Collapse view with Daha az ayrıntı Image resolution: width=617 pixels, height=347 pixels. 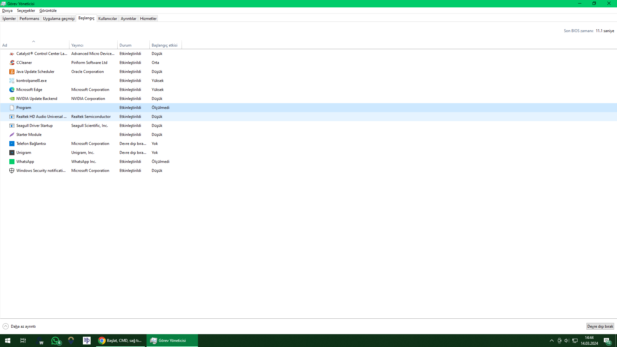[19, 326]
